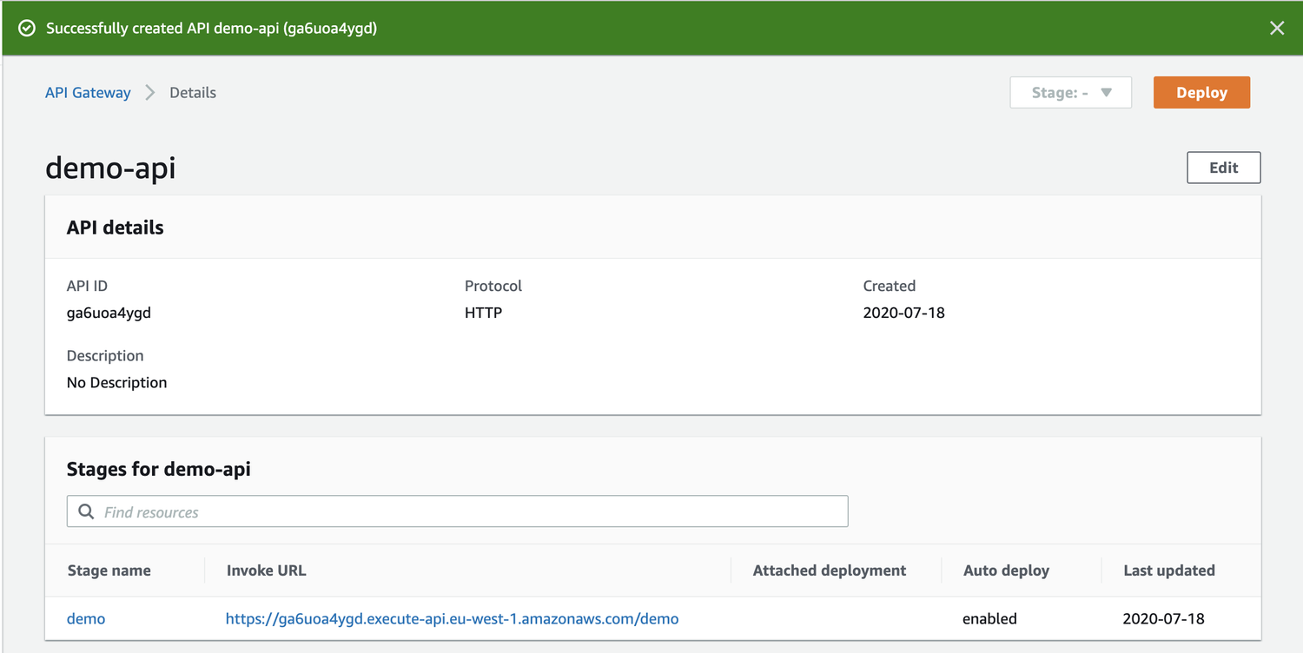The image size is (1303, 653).
Task: Click the Deploy button
Action: (1201, 92)
